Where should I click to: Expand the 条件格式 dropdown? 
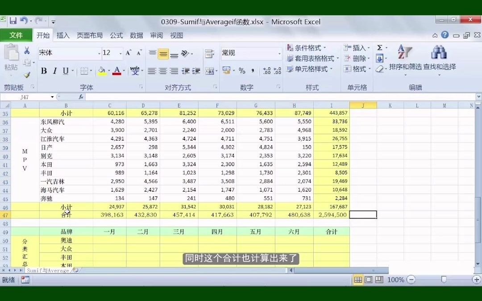pyautogui.click(x=307, y=48)
